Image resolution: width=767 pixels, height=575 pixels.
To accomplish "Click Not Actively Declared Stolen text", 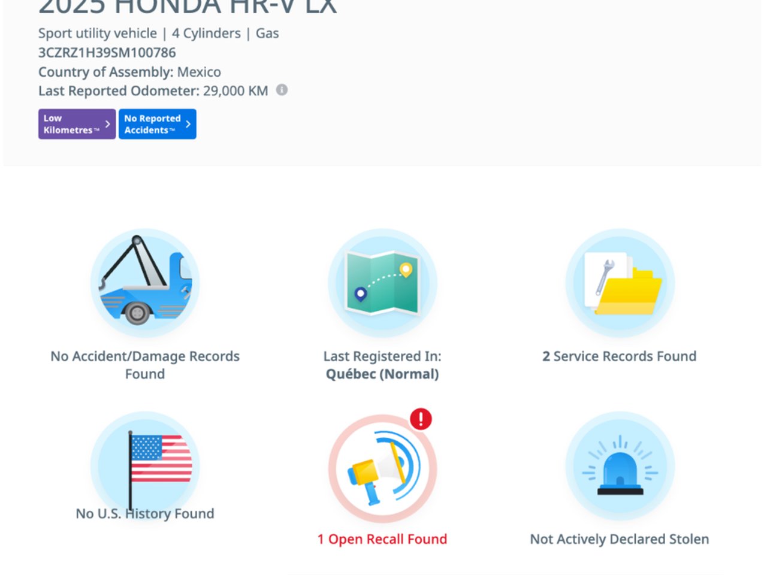I will tap(620, 539).
